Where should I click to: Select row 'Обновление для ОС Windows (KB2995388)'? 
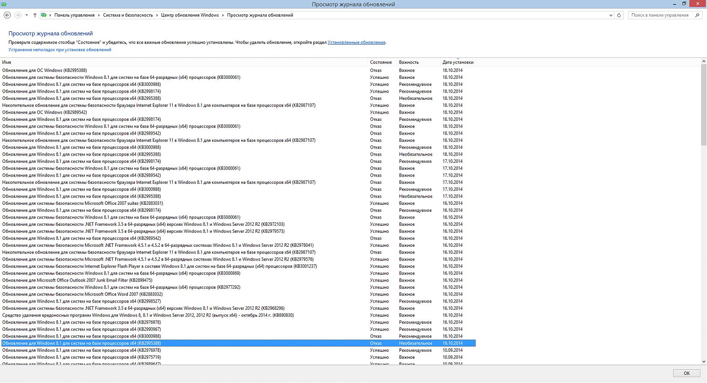tap(238, 70)
